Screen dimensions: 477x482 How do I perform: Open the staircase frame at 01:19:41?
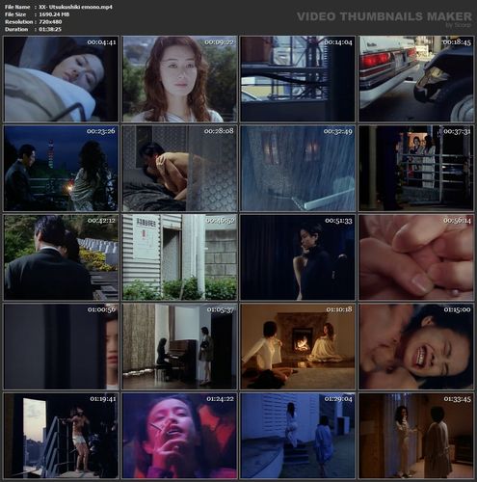61,436
